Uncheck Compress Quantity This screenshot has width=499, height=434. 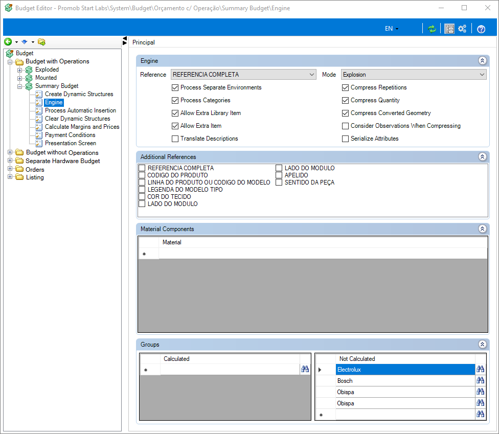pyautogui.click(x=345, y=100)
